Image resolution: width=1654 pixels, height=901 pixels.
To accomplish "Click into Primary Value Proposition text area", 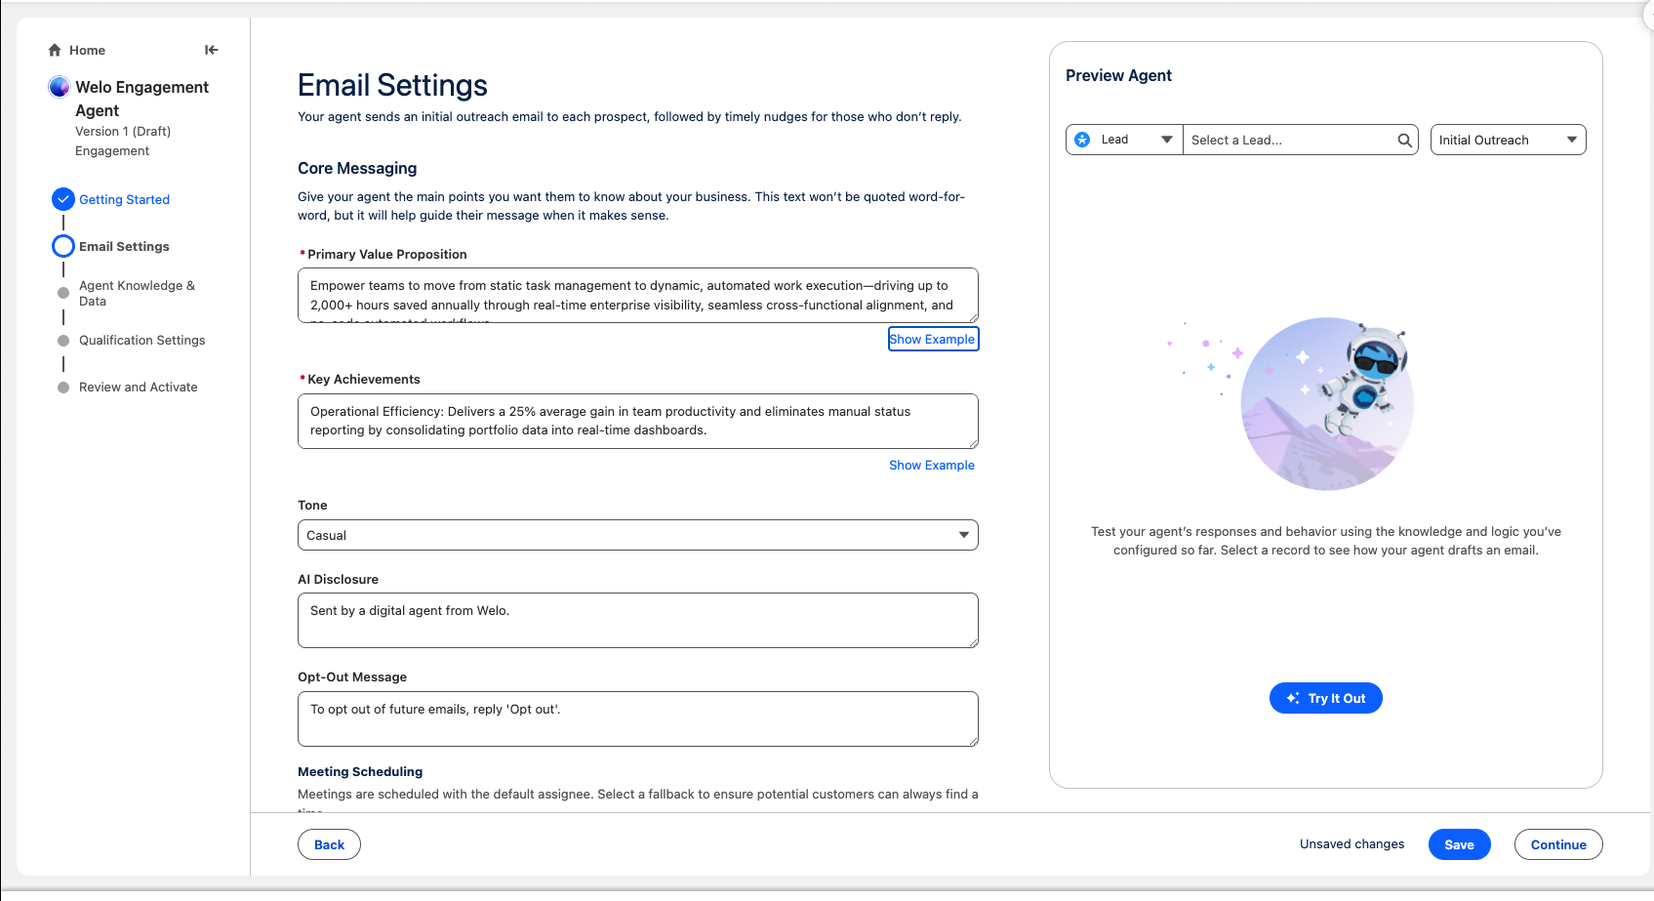I will click(638, 295).
